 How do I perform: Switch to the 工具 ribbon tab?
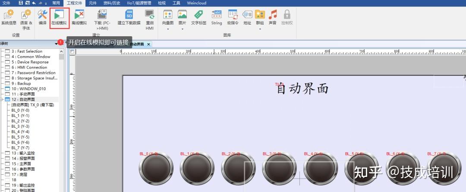pyautogui.click(x=176, y=3)
